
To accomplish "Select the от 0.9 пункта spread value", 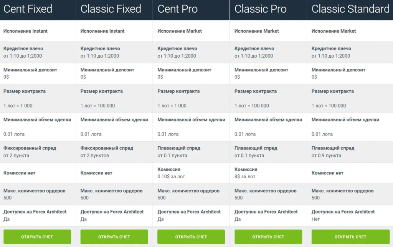I will tap(326, 156).
